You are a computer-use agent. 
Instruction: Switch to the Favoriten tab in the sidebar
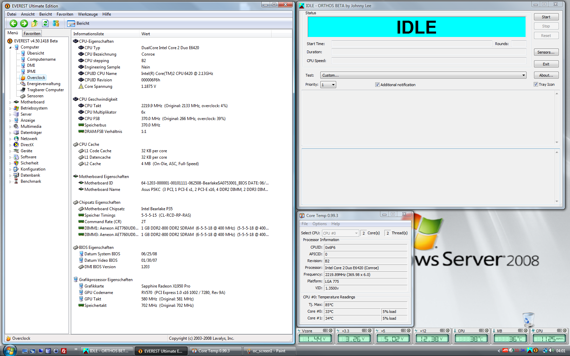(x=32, y=34)
